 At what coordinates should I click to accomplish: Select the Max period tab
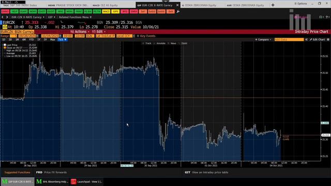pyautogui.click(x=53, y=40)
